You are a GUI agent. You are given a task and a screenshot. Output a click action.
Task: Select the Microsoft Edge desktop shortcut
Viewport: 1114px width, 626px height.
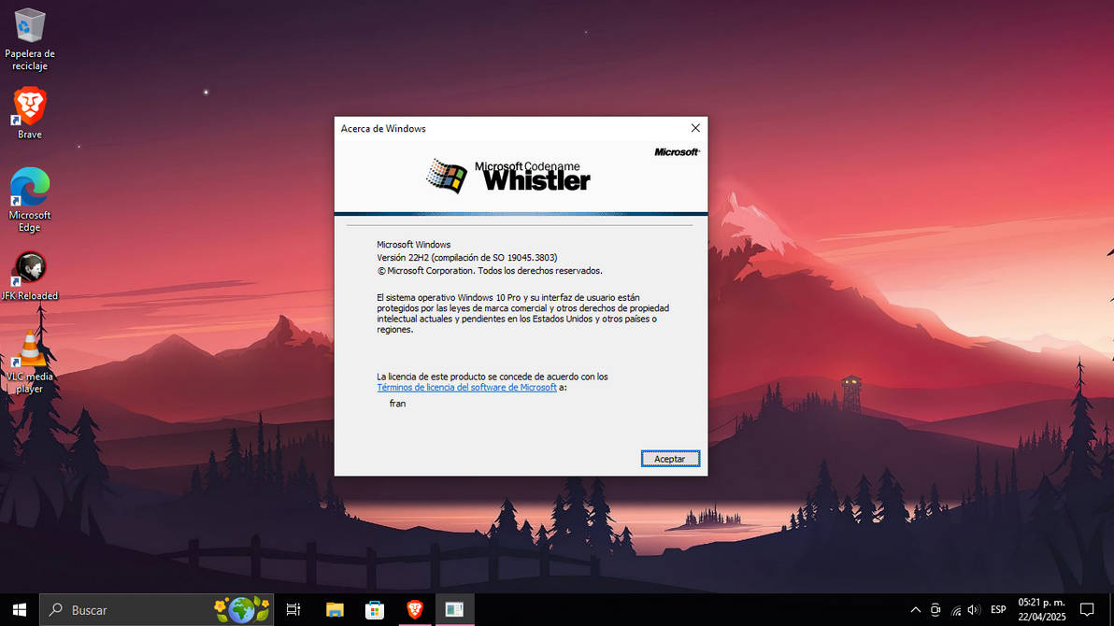click(29, 200)
